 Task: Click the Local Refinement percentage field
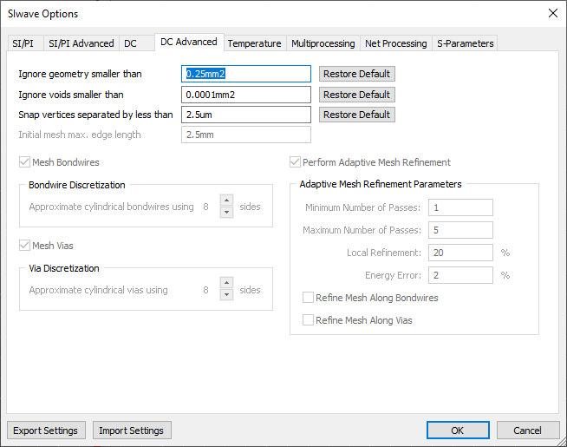[x=460, y=253]
